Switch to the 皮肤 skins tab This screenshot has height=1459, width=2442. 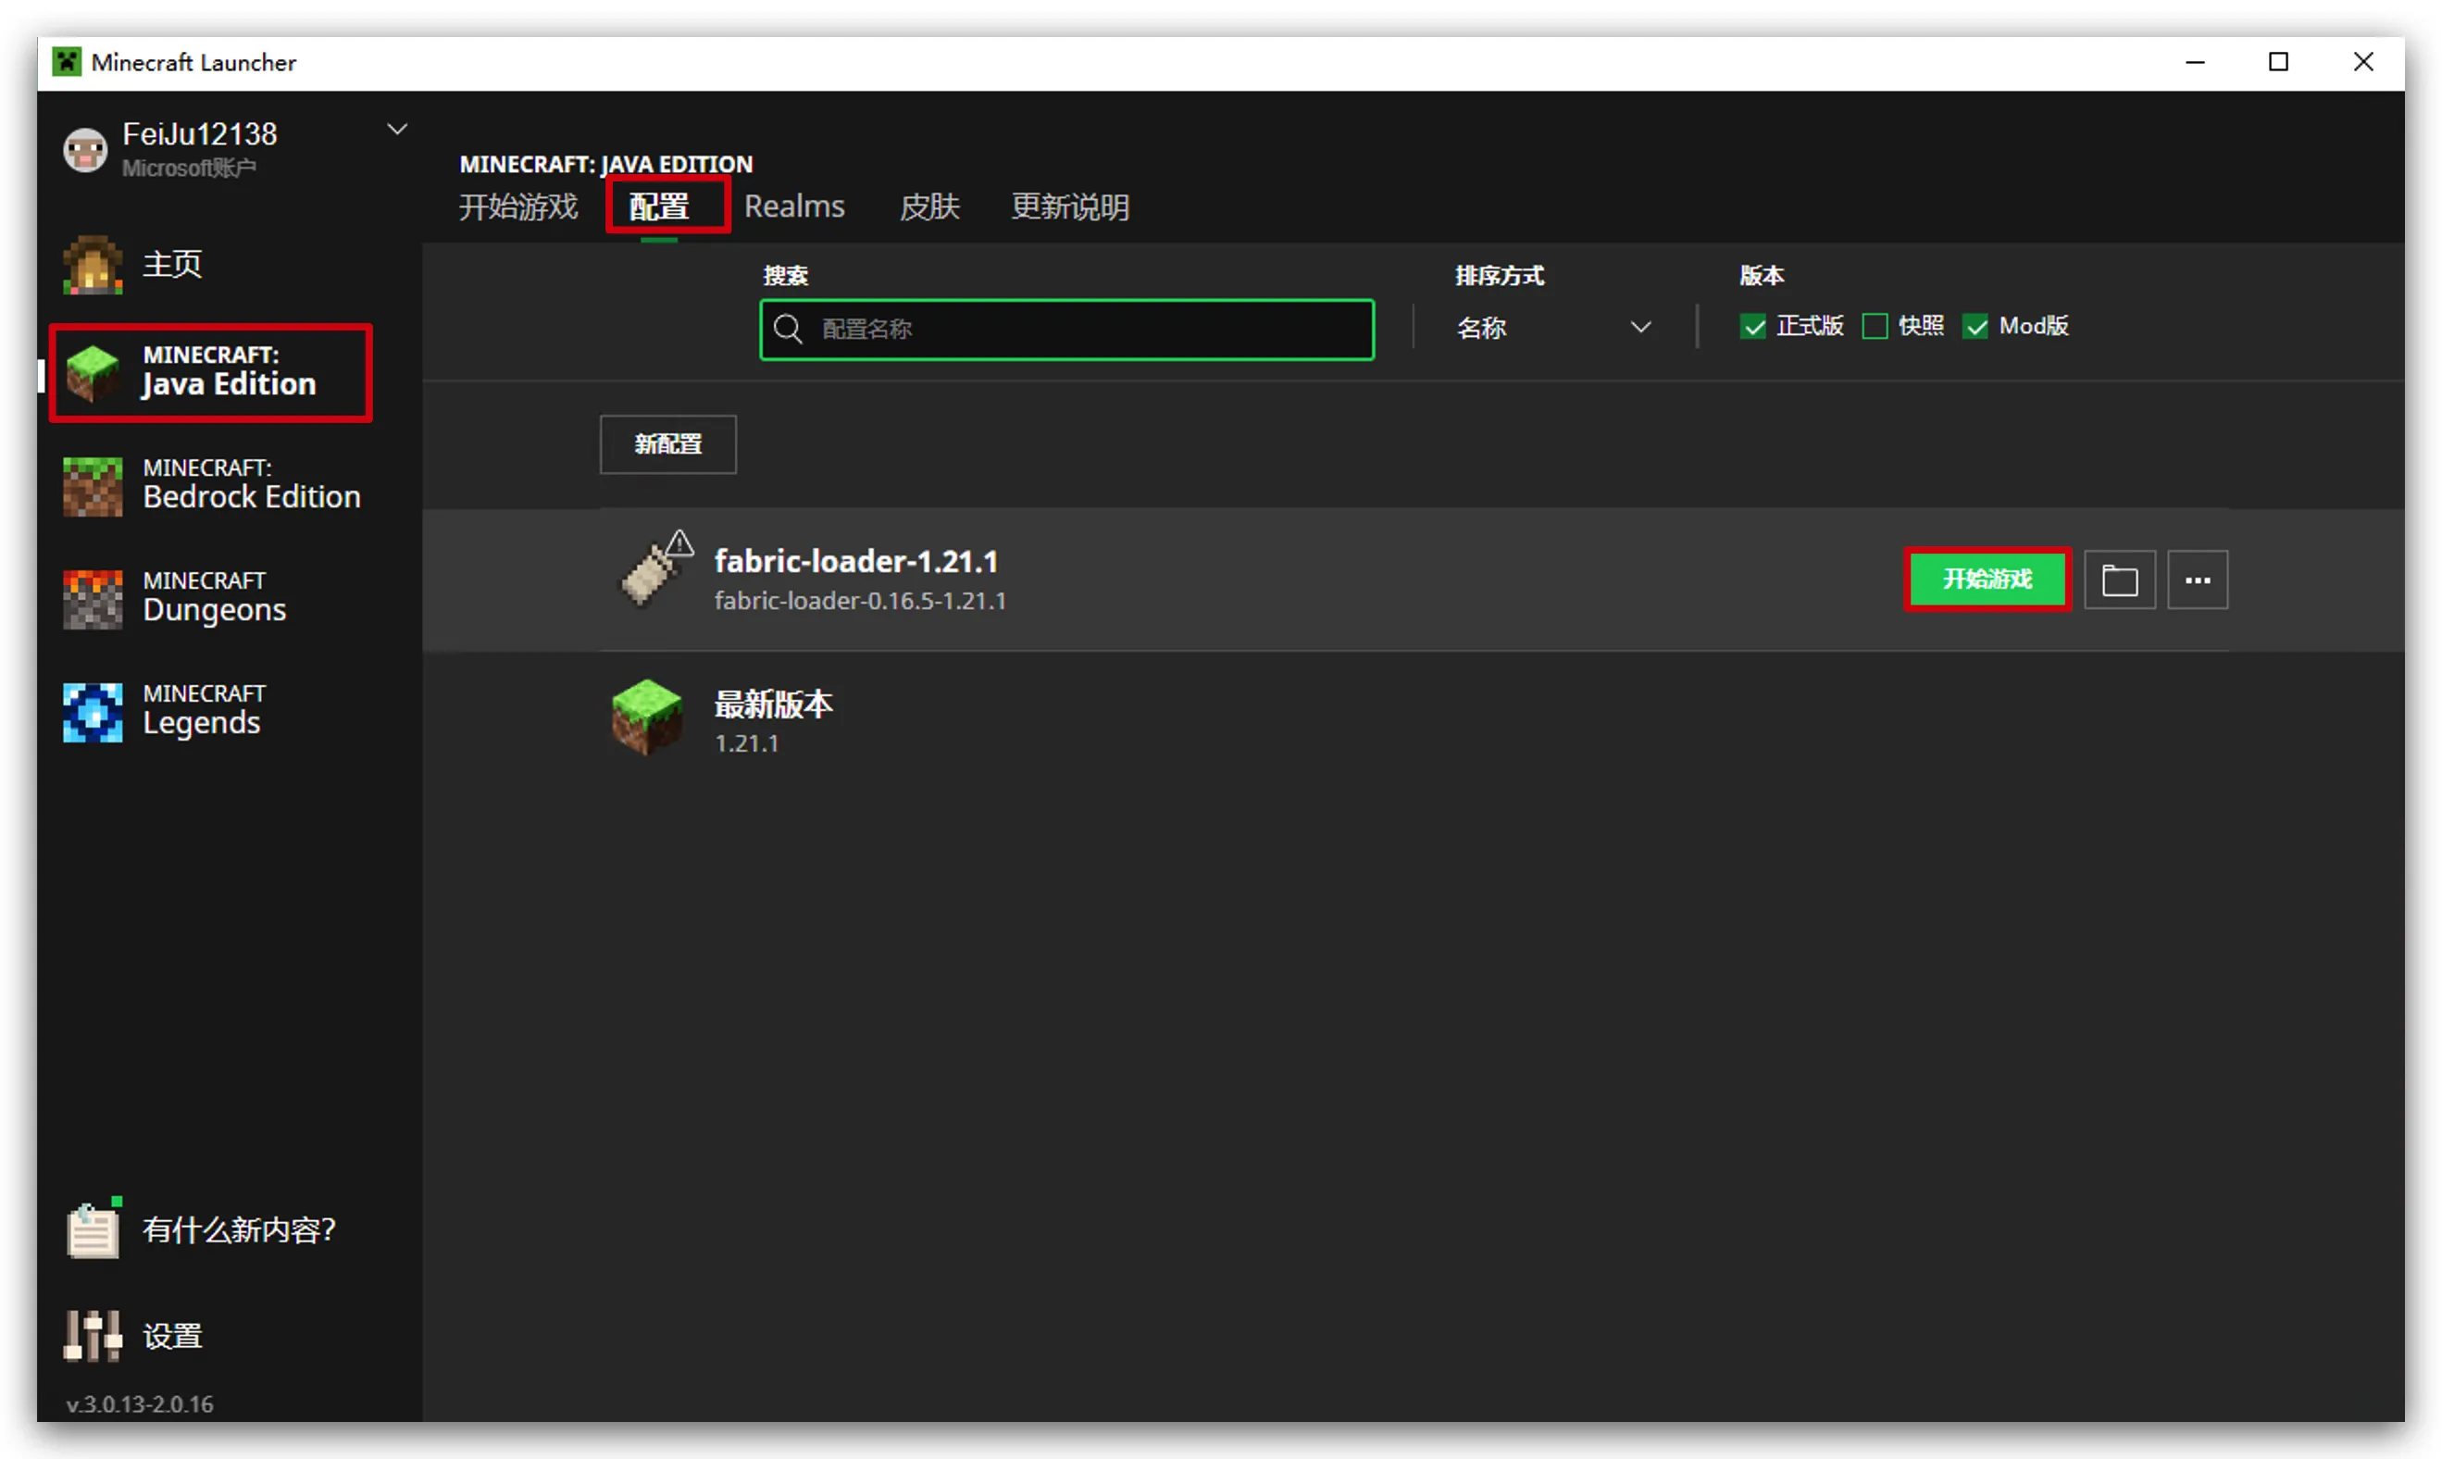point(929,207)
